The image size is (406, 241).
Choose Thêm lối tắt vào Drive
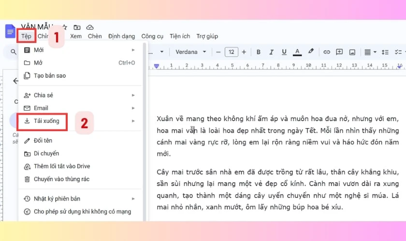tap(80, 166)
